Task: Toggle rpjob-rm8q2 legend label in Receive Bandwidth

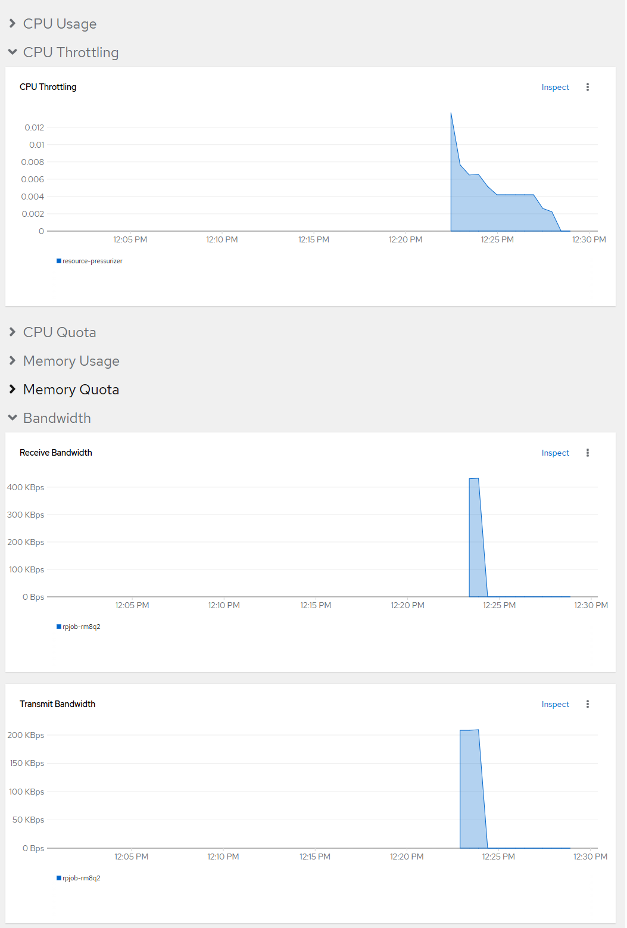Action: coord(82,627)
